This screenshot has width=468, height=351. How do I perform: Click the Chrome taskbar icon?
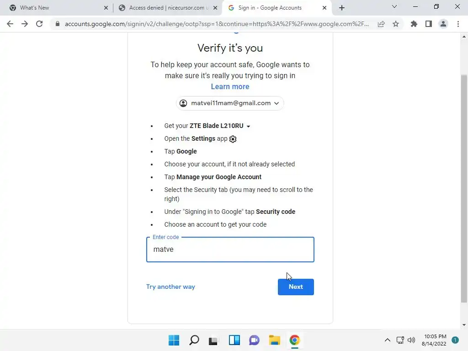pyautogui.click(x=295, y=340)
